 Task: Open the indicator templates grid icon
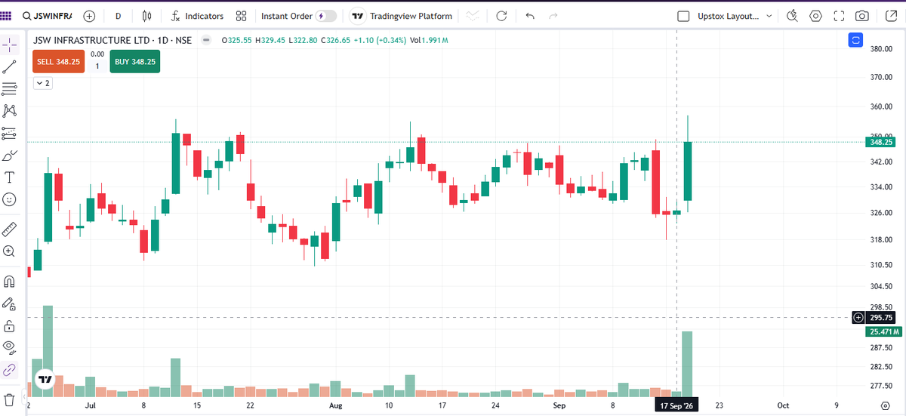coord(241,16)
